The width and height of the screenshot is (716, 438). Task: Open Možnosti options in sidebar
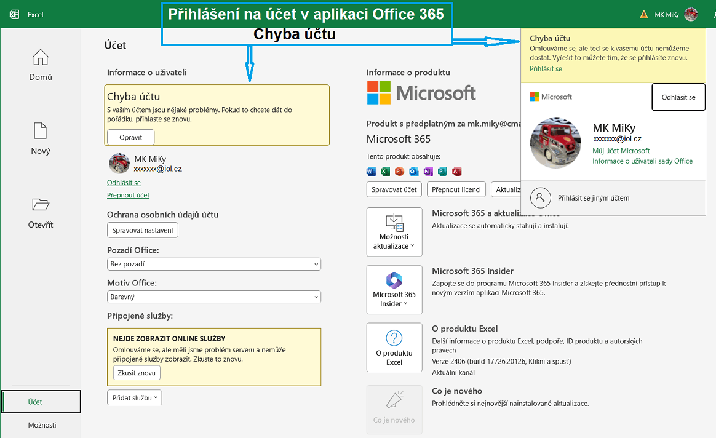(x=42, y=424)
